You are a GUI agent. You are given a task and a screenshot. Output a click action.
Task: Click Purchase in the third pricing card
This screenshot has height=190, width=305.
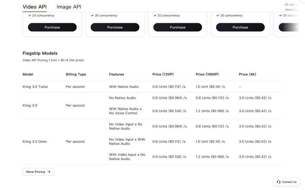[x=178, y=27]
